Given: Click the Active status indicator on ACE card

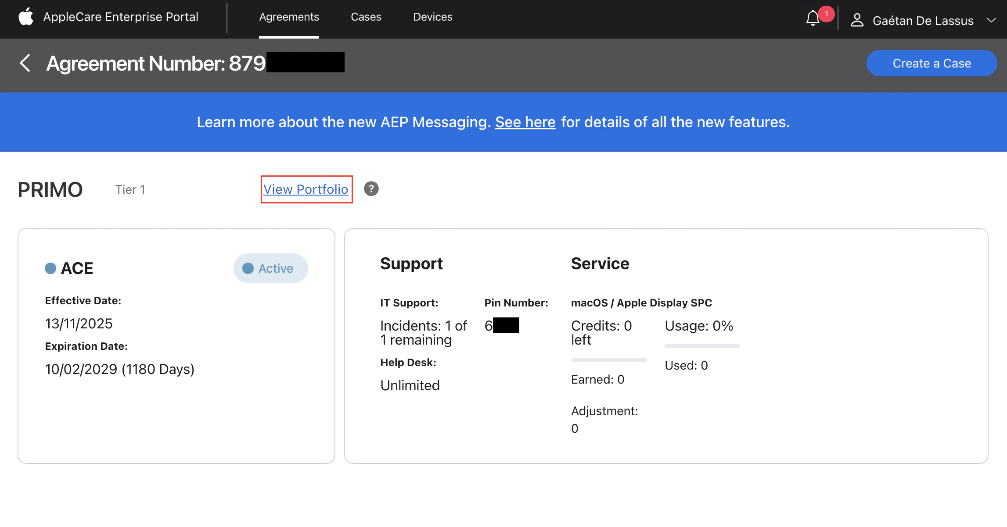Looking at the screenshot, I should tap(270, 268).
